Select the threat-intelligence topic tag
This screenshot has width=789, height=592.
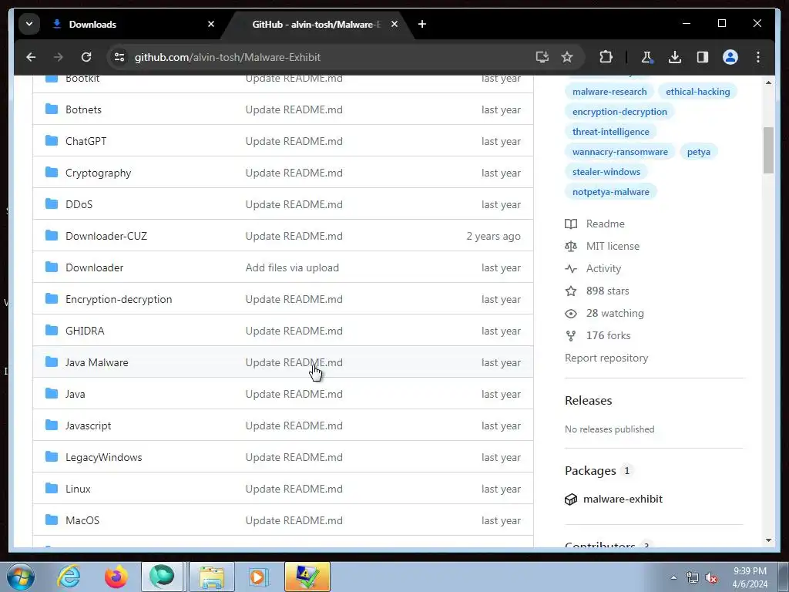pos(610,132)
